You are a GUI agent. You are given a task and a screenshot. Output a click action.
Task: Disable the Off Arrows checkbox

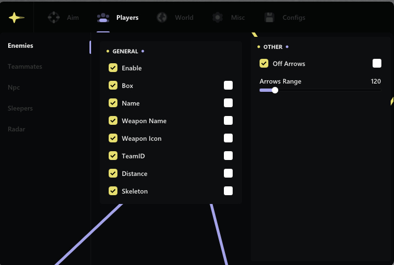click(x=264, y=63)
